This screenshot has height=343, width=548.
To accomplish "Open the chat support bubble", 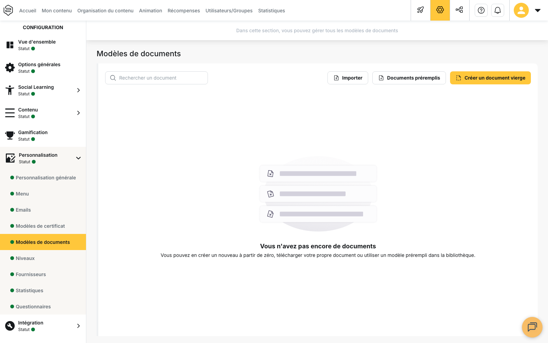I will tap(532, 327).
